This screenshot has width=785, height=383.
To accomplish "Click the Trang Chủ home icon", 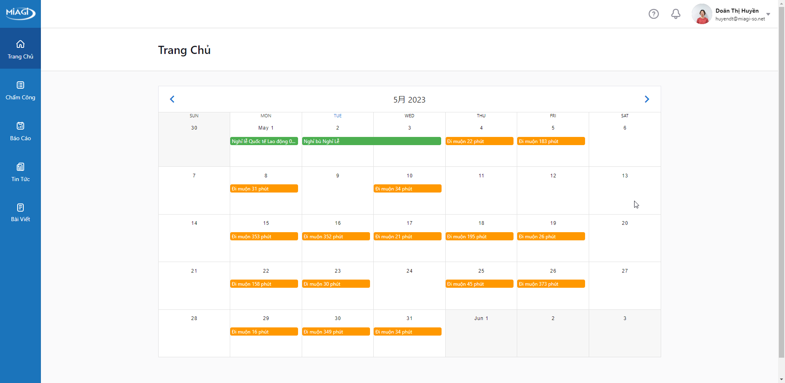I will point(20,44).
